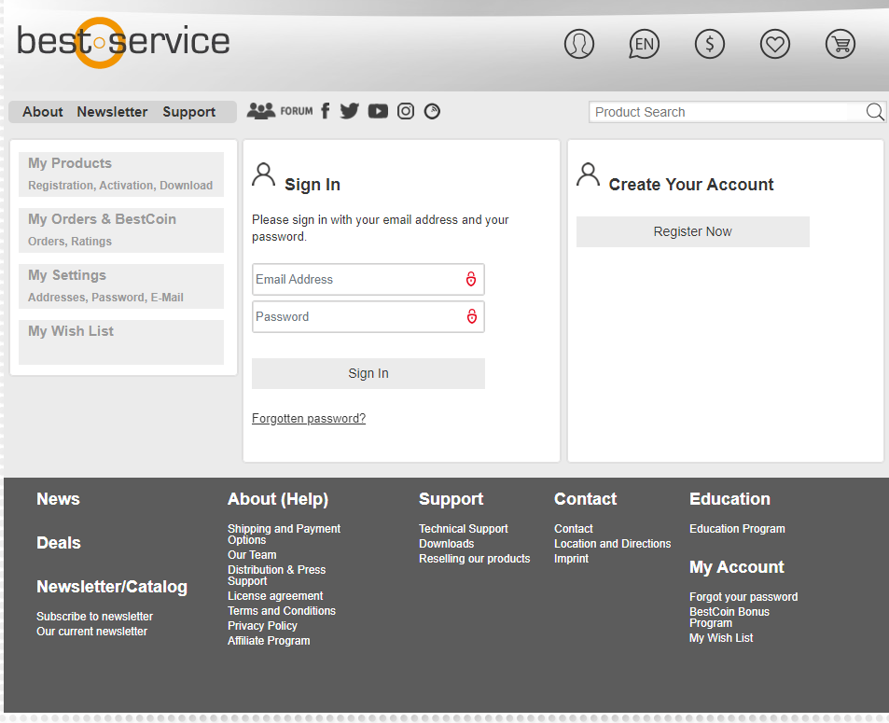This screenshot has height=723, width=889.
Task: Visit the Instagram icon
Action: point(406,111)
